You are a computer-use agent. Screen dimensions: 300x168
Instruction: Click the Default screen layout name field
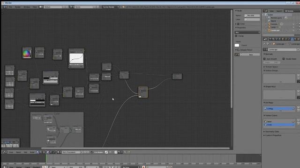53,7
